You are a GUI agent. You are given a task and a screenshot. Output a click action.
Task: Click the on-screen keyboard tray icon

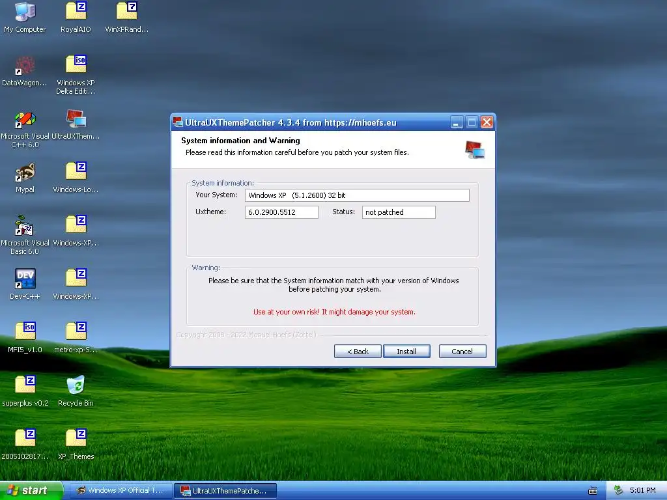click(593, 491)
